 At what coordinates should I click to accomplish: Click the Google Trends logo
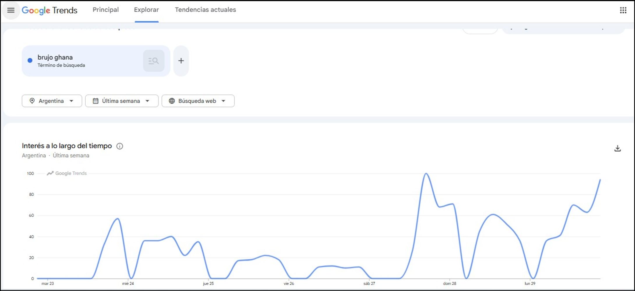pos(50,10)
